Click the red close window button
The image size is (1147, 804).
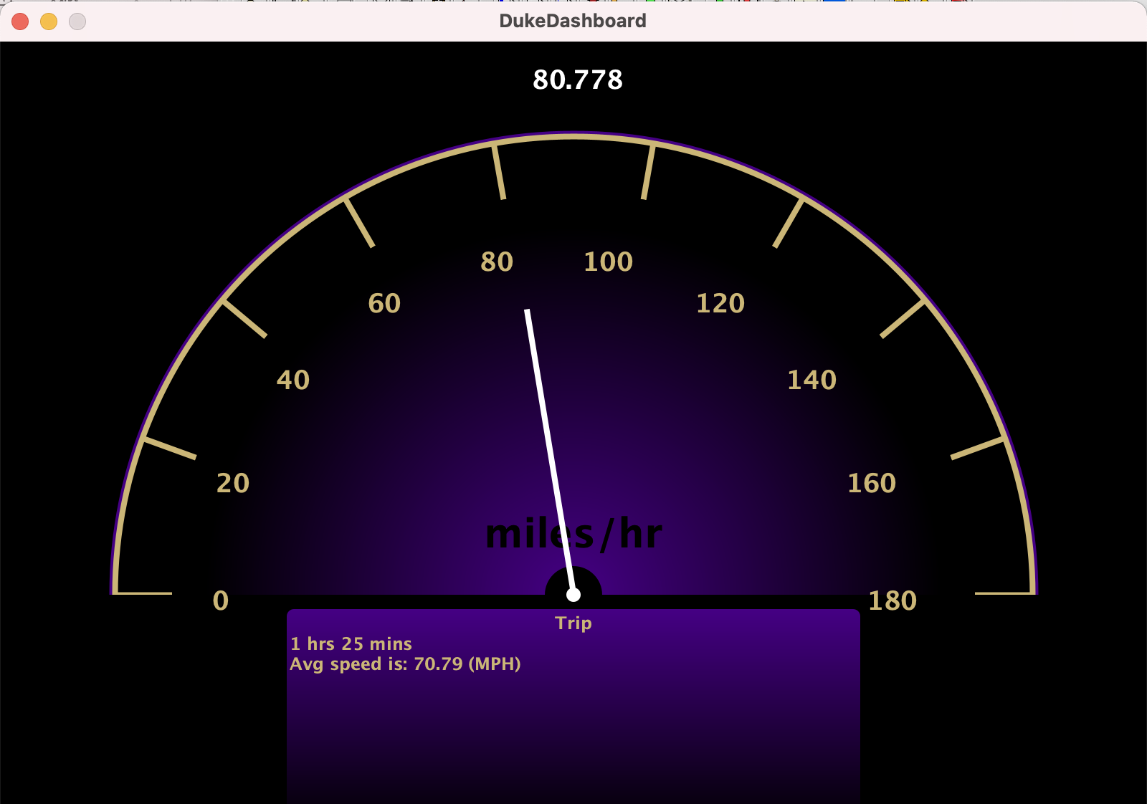tap(20, 21)
